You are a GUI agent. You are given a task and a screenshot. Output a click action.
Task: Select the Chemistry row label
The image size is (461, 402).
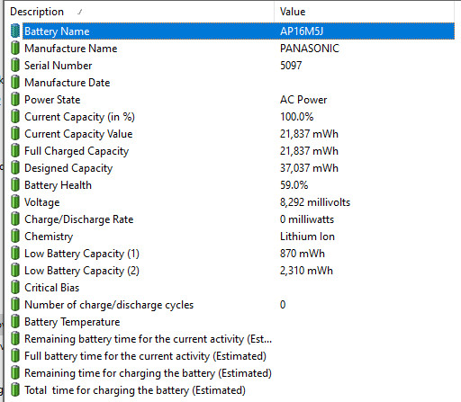[49, 237]
